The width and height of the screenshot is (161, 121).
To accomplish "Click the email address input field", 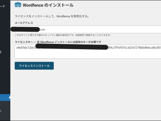I will pos(88,29).
